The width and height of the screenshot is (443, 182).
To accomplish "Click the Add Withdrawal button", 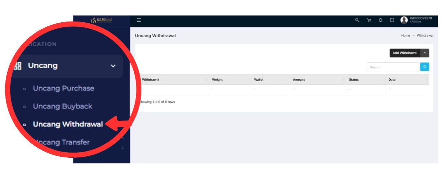I will [405, 53].
